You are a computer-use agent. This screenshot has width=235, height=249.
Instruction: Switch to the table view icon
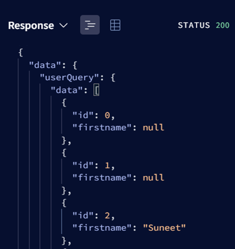115,25
